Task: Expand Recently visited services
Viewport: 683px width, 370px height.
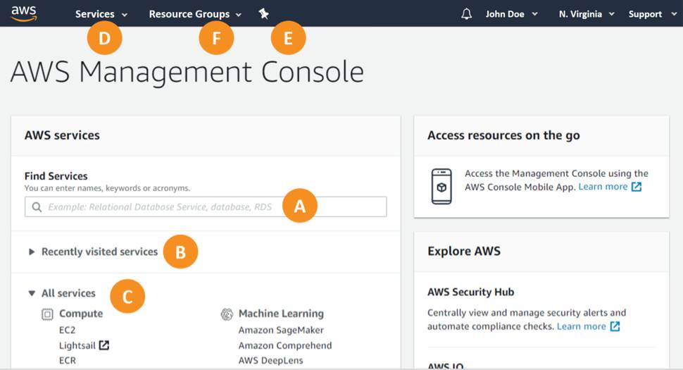Action: (x=93, y=252)
